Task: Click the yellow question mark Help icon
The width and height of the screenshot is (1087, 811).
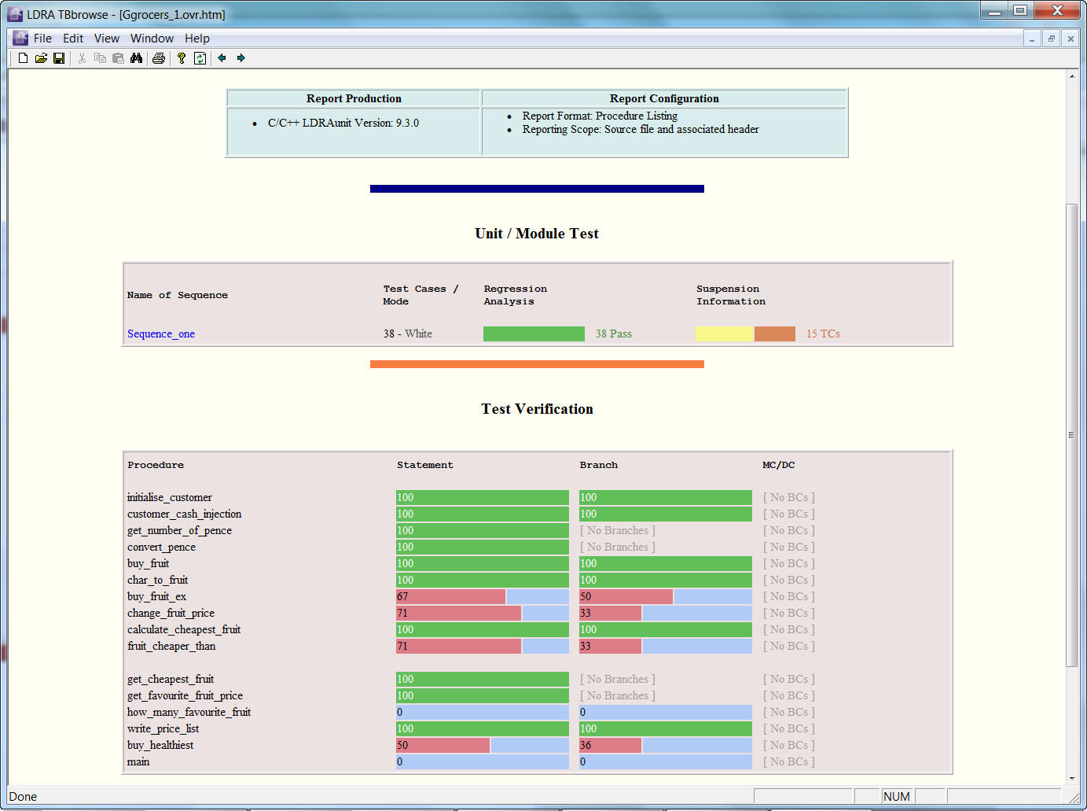Action: (182, 58)
